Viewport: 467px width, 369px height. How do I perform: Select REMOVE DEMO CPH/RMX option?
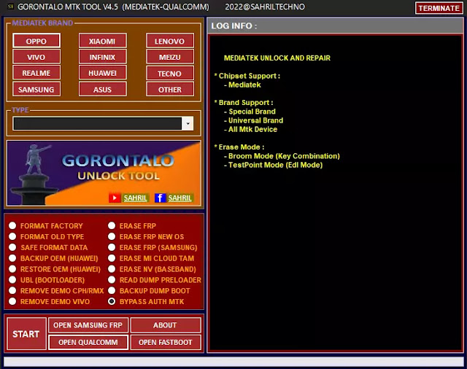tap(12, 290)
